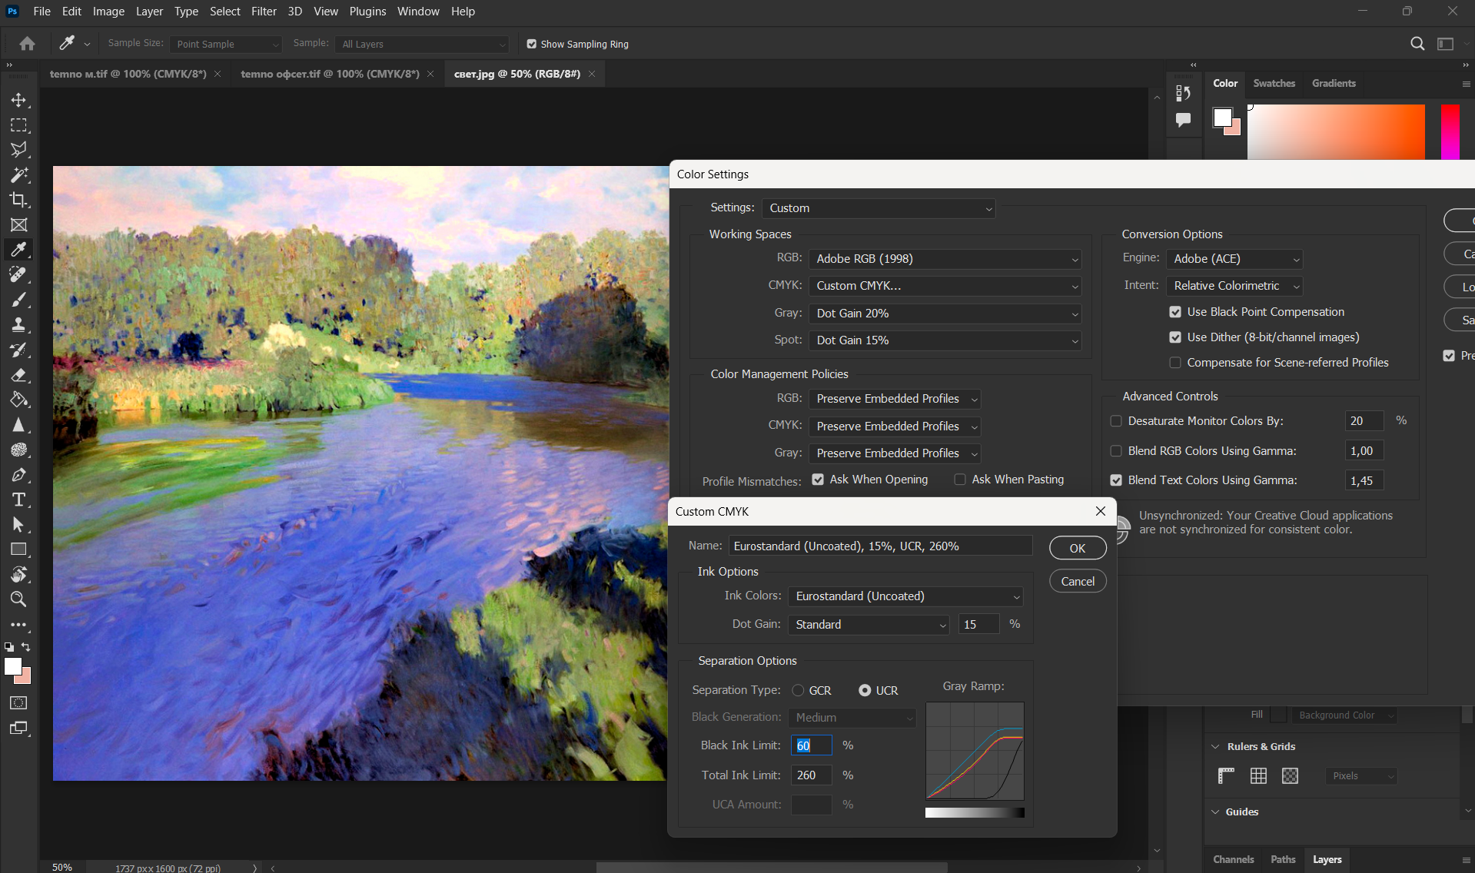Select the Zoom tool
The image size is (1475, 873).
[19, 599]
